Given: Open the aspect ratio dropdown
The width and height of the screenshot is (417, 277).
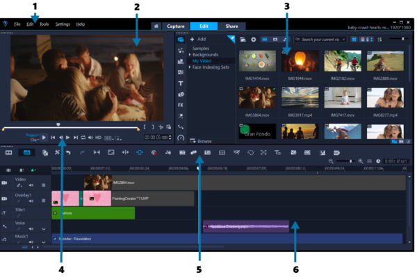Looking at the screenshot, I should point(108,138).
